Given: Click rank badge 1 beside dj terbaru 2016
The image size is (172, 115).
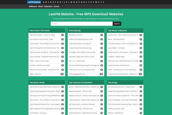Looking at the screenshot, I should [x=101, y=35].
